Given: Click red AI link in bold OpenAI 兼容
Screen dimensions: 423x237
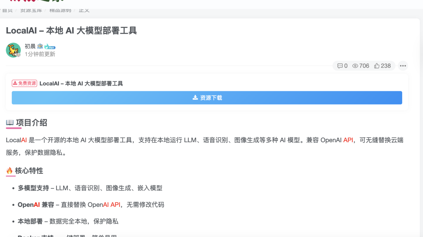Looking at the screenshot, I should (37, 205).
